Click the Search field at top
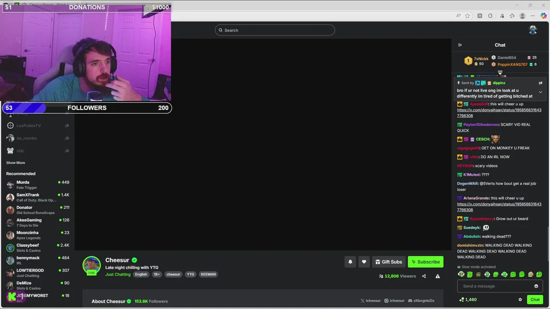Viewport: 550px width, 309px height. (275, 30)
